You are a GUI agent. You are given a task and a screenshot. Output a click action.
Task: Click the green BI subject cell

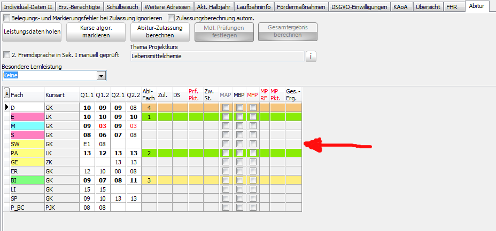coord(27,180)
